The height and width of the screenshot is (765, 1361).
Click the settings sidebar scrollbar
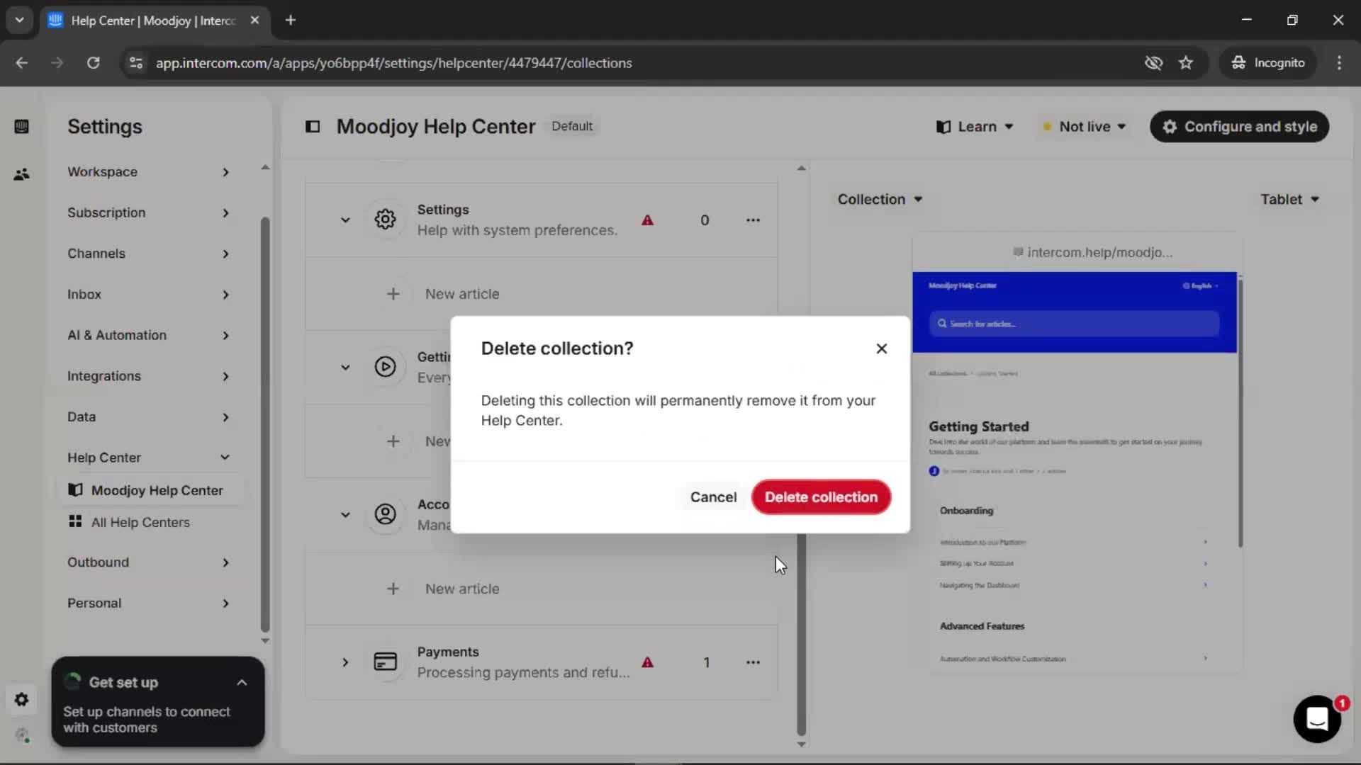[x=265, y=425]
